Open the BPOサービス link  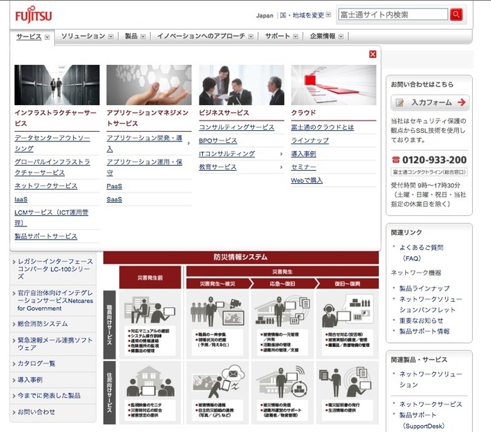218,141
